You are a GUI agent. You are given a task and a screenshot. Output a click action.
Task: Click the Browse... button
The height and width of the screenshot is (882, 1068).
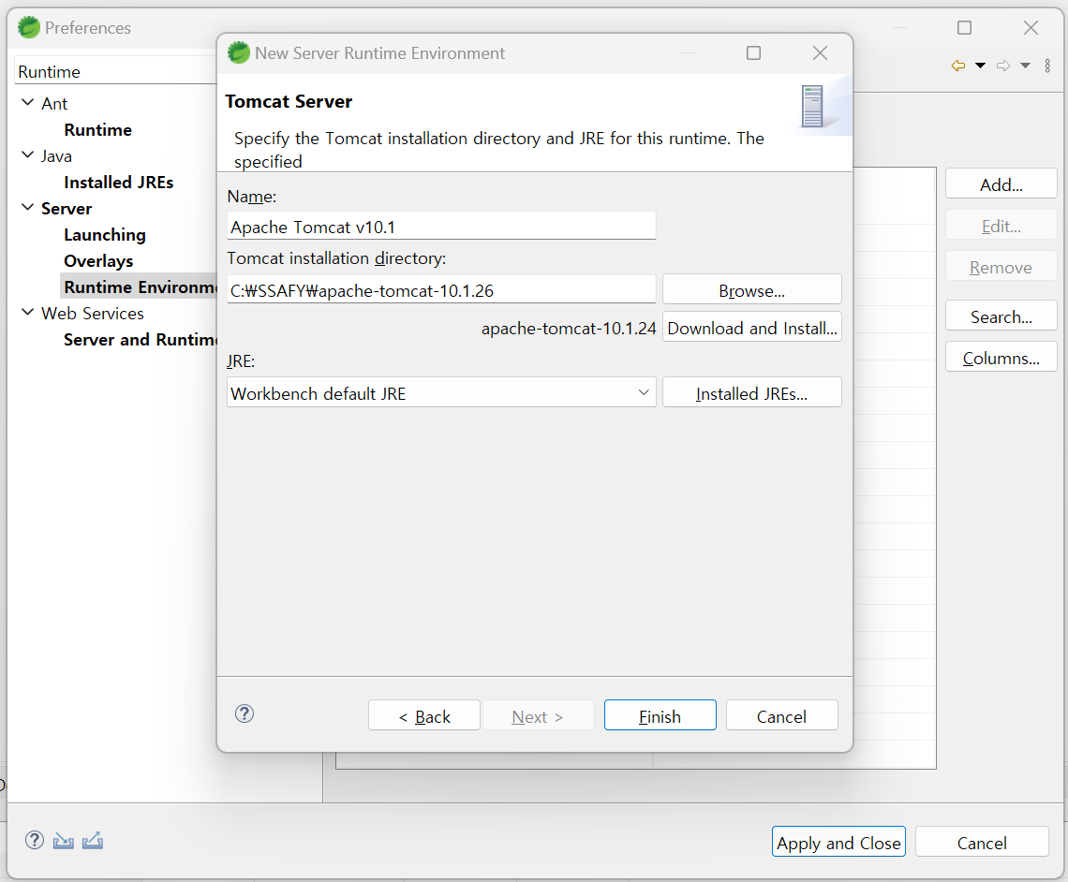pos(752,290)
